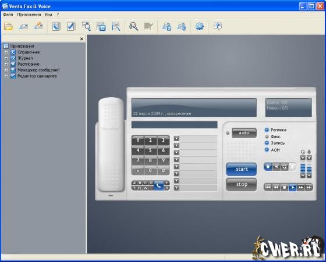
Task: Click the round record mode button
Action: click(268, 167)
